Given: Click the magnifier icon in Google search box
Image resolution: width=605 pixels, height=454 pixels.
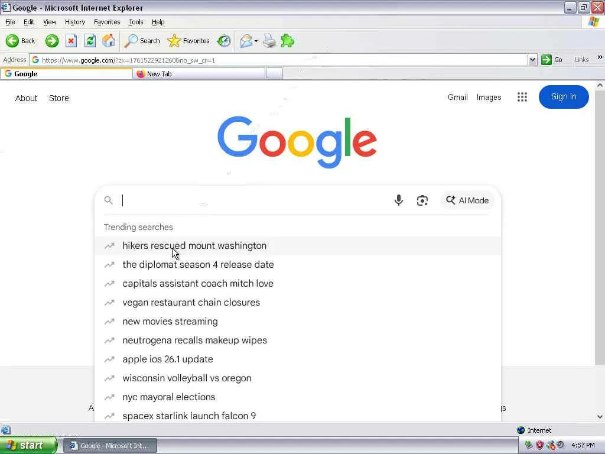Looking at the screenshot, I should [109, 200].
